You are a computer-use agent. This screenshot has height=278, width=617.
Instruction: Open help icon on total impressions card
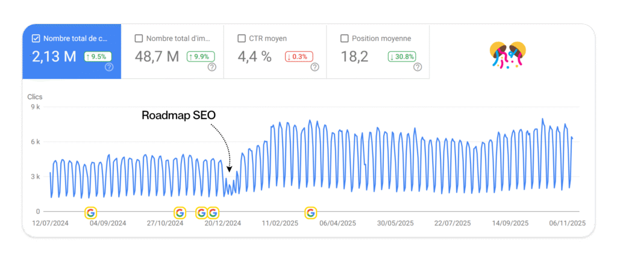212,67
